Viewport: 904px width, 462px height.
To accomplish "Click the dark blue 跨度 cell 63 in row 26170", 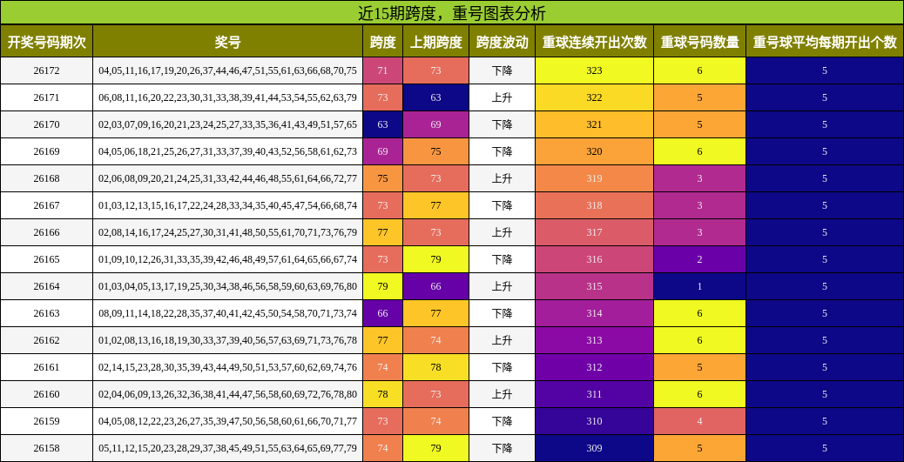I will point(383,124).
